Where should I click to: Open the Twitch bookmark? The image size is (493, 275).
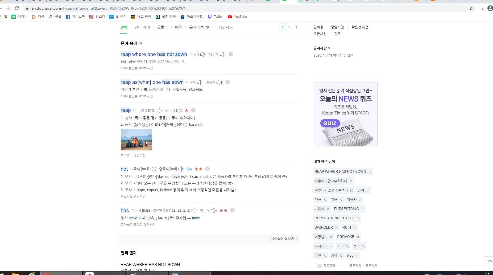(216, 17)
